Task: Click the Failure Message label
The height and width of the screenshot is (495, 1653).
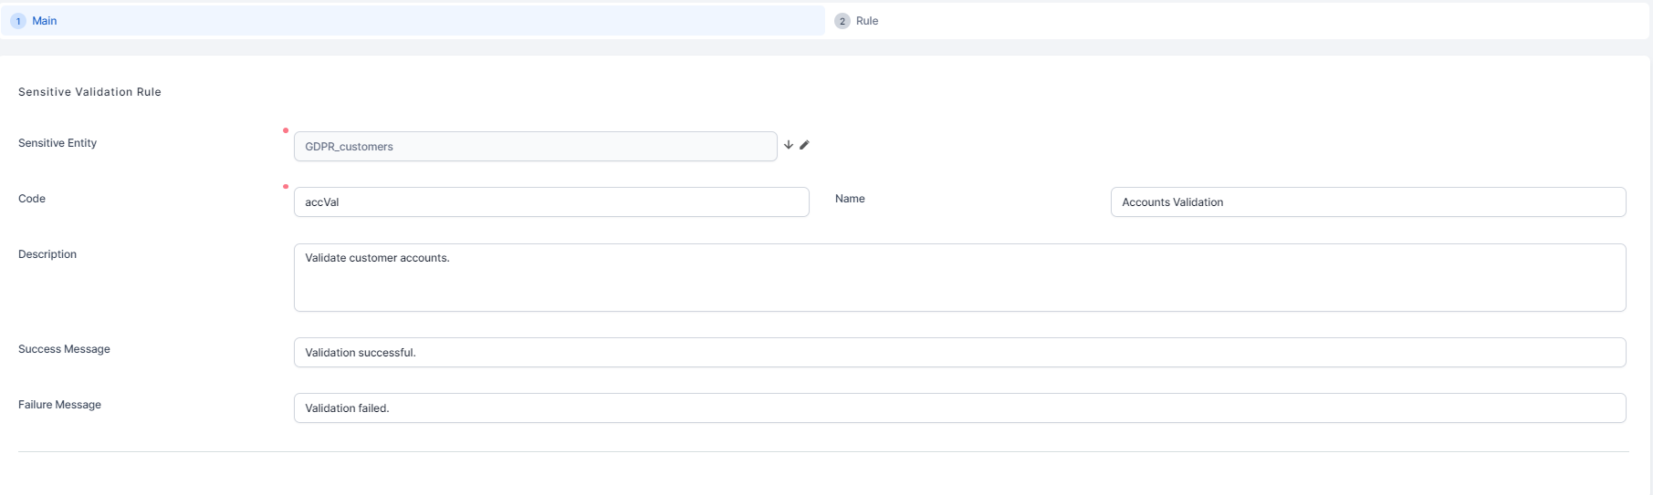Action: tap(59, 405)
